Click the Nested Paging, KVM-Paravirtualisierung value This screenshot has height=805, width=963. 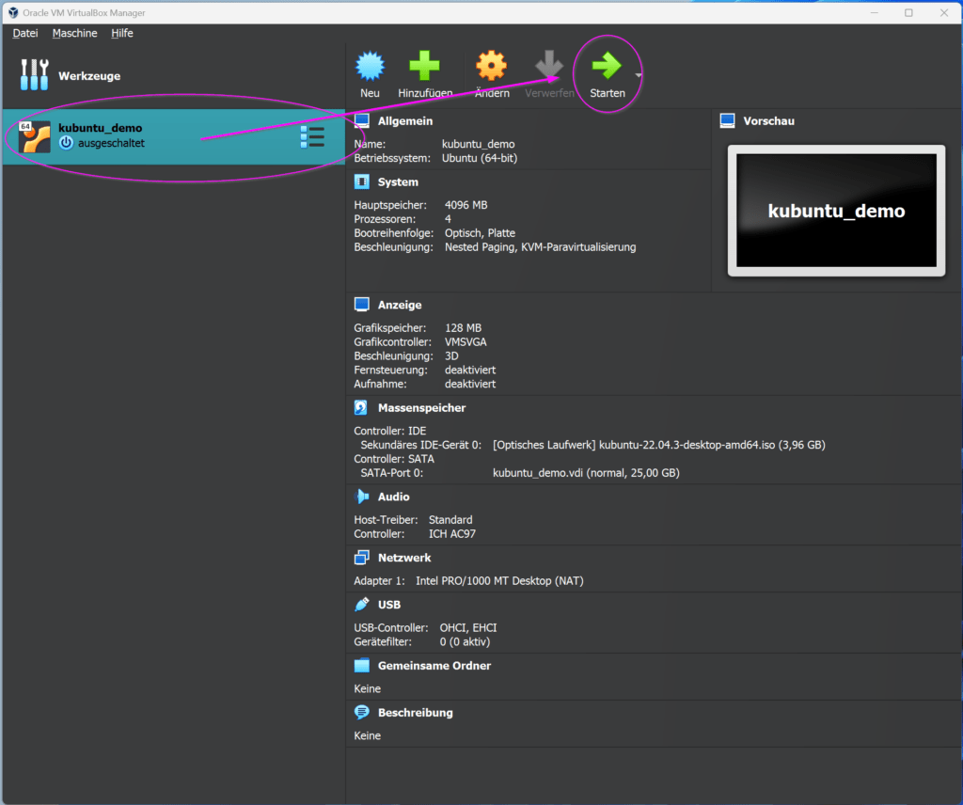(x=541, y=247)
